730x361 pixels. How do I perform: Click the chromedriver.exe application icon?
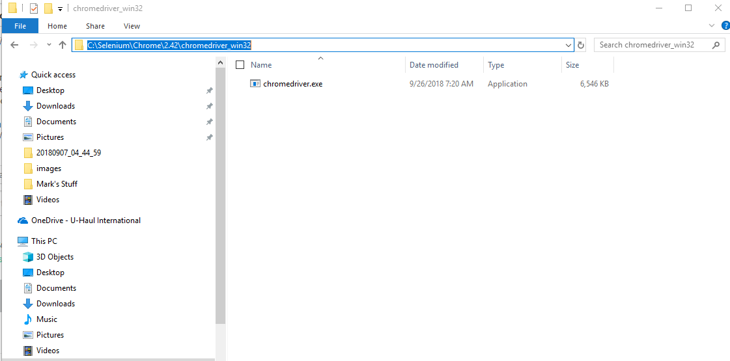255,84
